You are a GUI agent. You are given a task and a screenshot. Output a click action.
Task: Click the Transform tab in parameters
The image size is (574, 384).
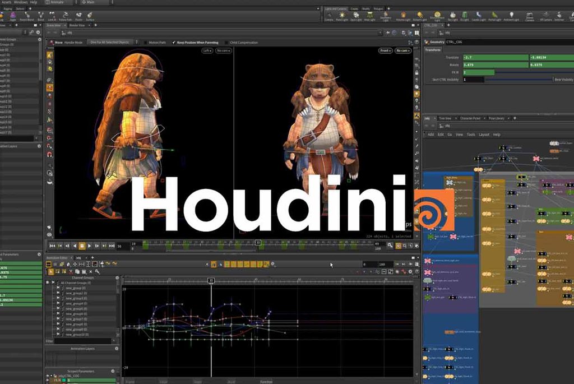point(433,50)
